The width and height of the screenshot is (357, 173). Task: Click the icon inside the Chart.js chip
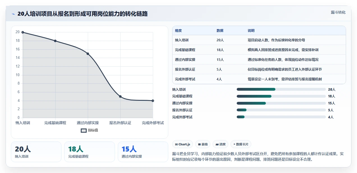pos(176,145)
